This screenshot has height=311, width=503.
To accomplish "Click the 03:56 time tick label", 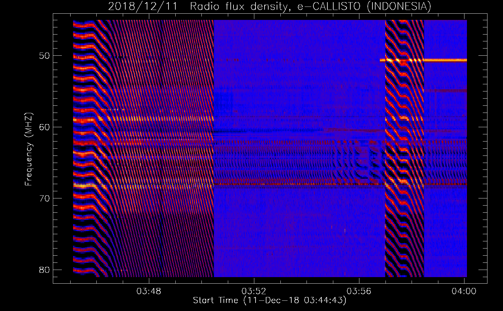I will (359, 291).
